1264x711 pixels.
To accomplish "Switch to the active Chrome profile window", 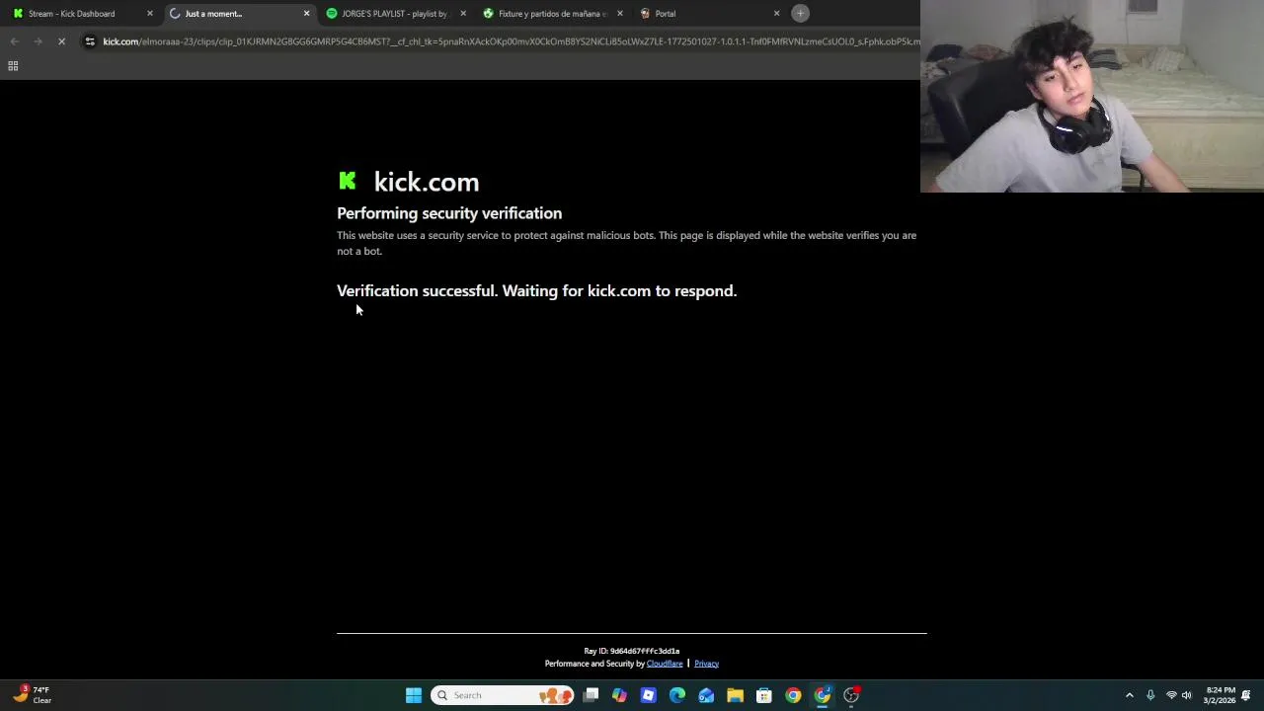I will coord(823,695).
